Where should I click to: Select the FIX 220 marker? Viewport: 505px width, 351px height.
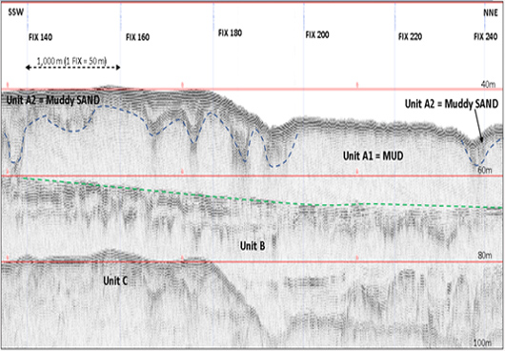pyautogui.click(x=410, y=37)
